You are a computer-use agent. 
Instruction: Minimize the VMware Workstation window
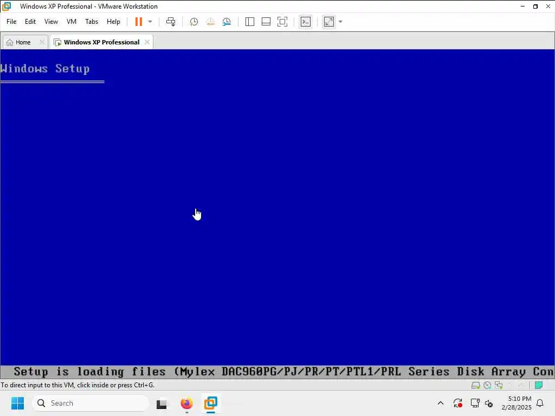(522, 6)
